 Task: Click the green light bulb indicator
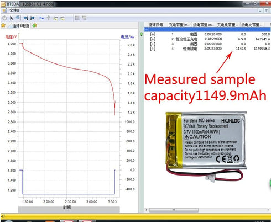click(142, 34)
